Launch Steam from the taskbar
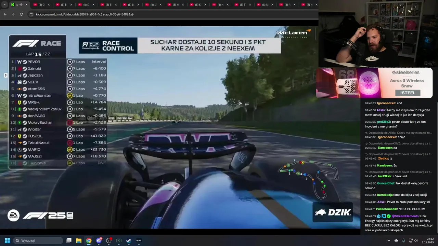 [129, 241]
